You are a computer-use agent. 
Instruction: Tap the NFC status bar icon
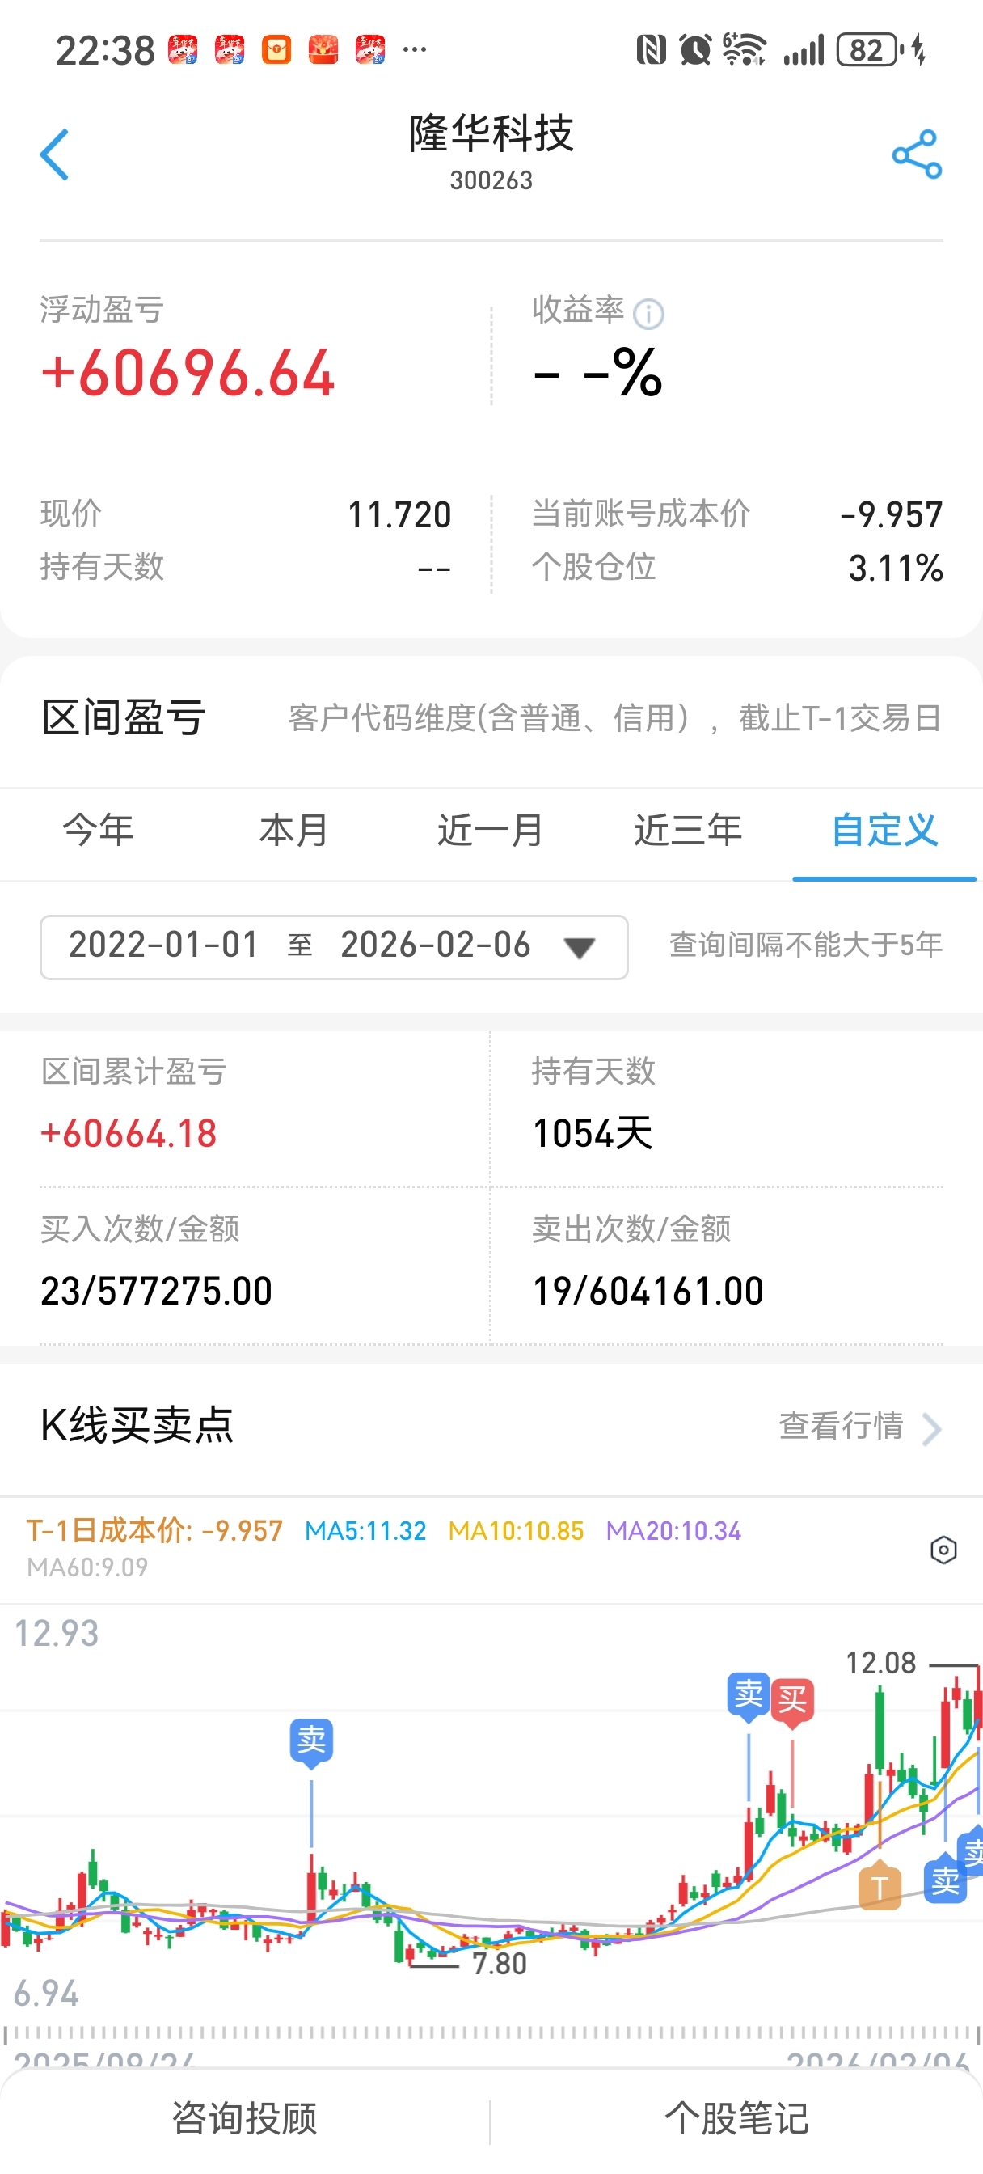(651, 50)
